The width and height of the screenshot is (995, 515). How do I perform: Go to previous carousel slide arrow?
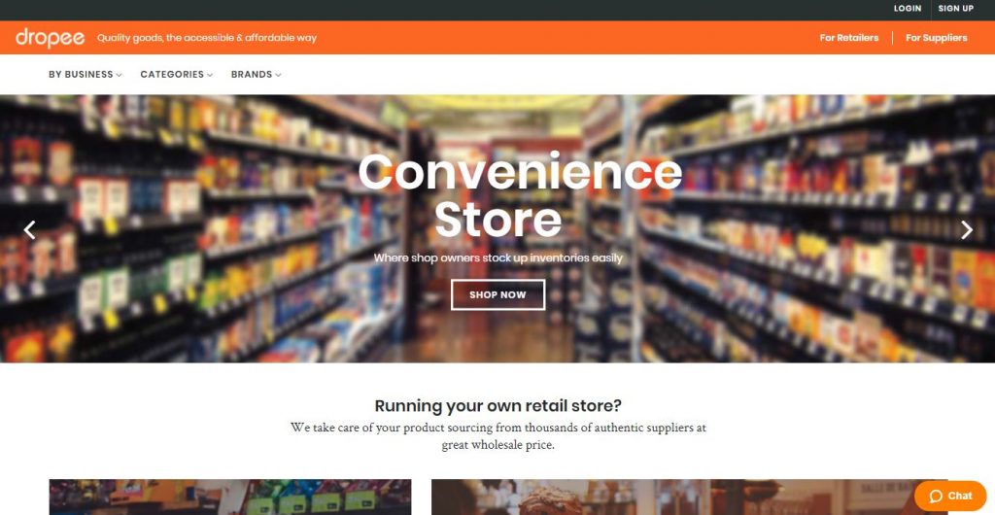click(29, 229)
